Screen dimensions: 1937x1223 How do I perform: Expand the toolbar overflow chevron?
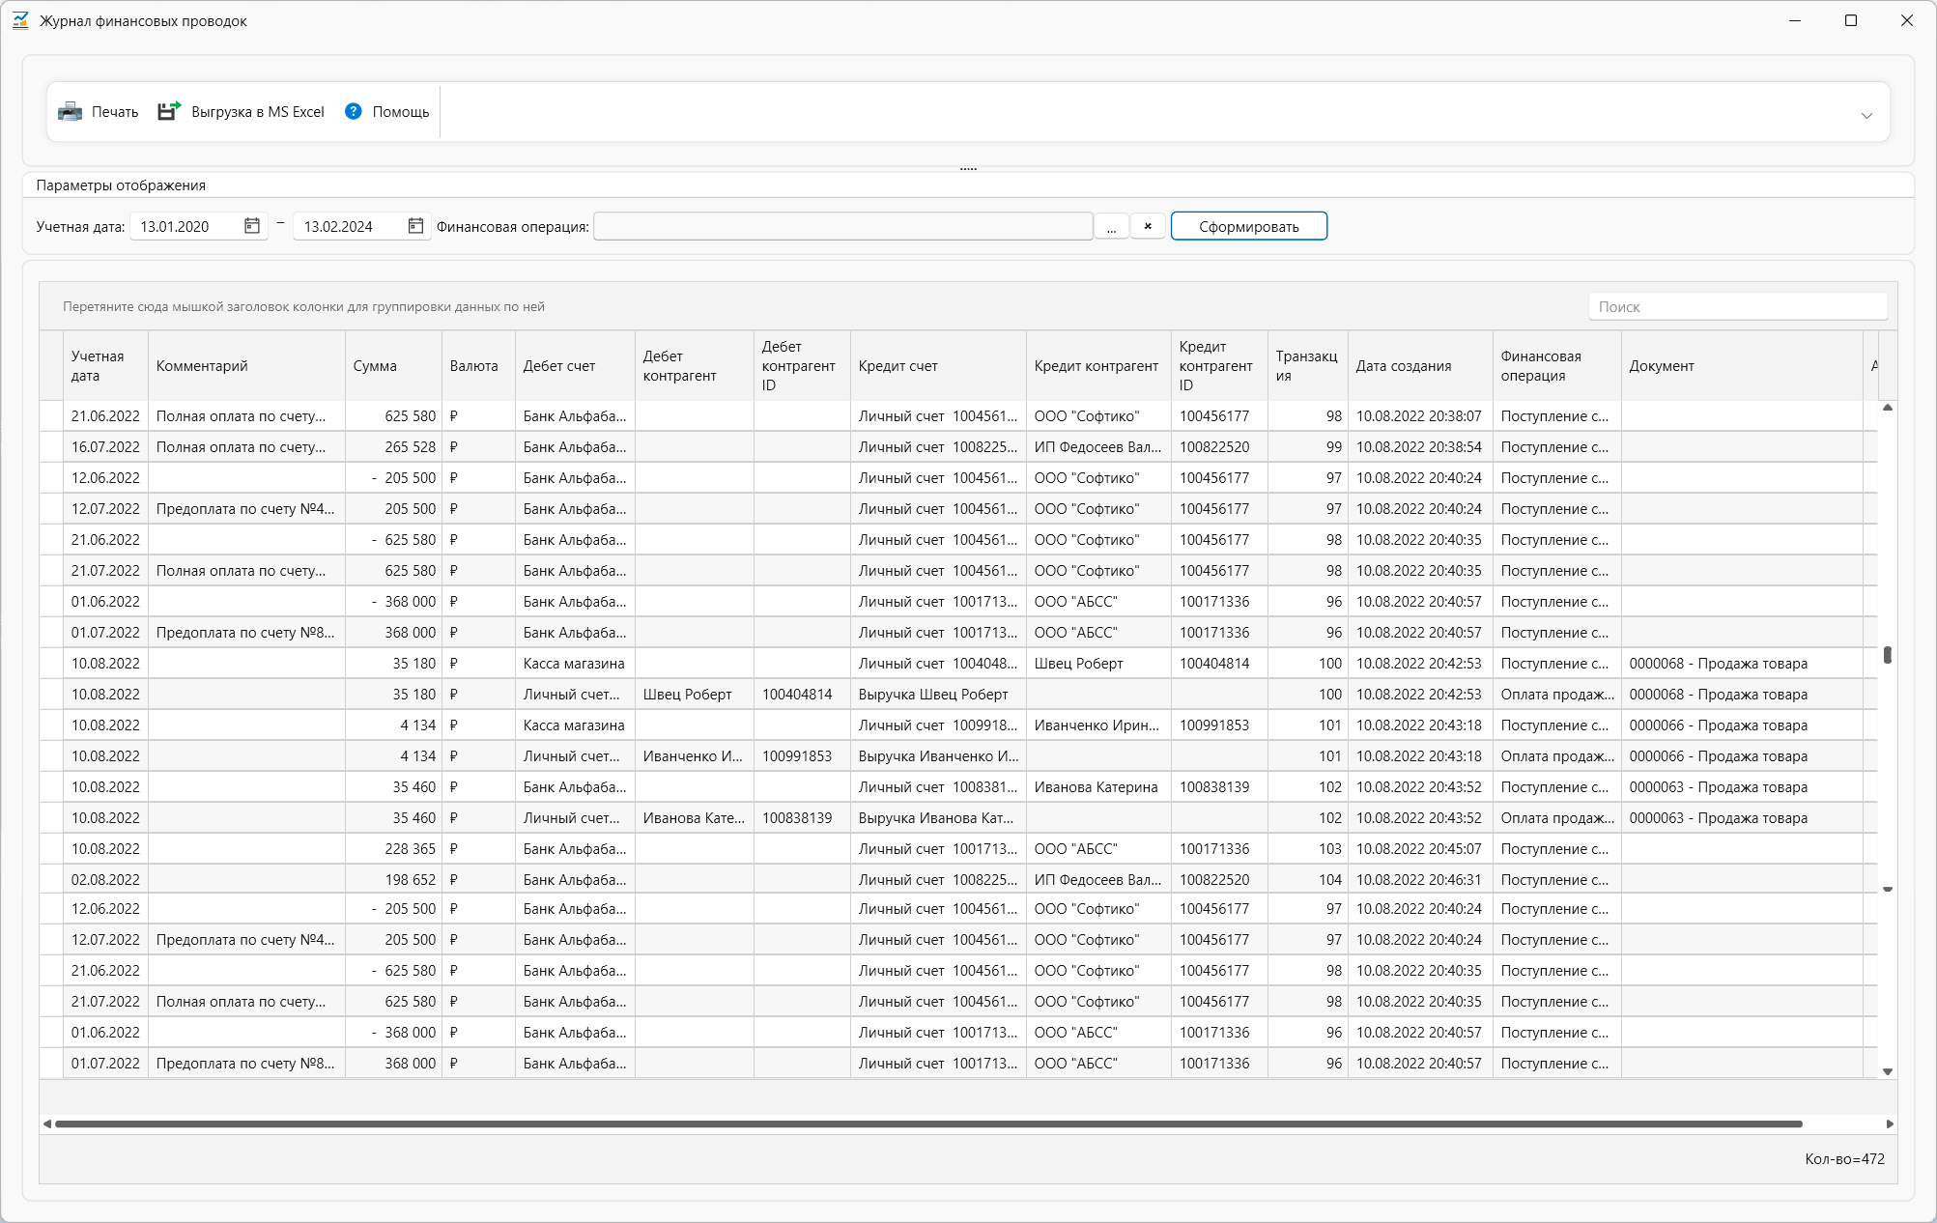point(1866,115)
